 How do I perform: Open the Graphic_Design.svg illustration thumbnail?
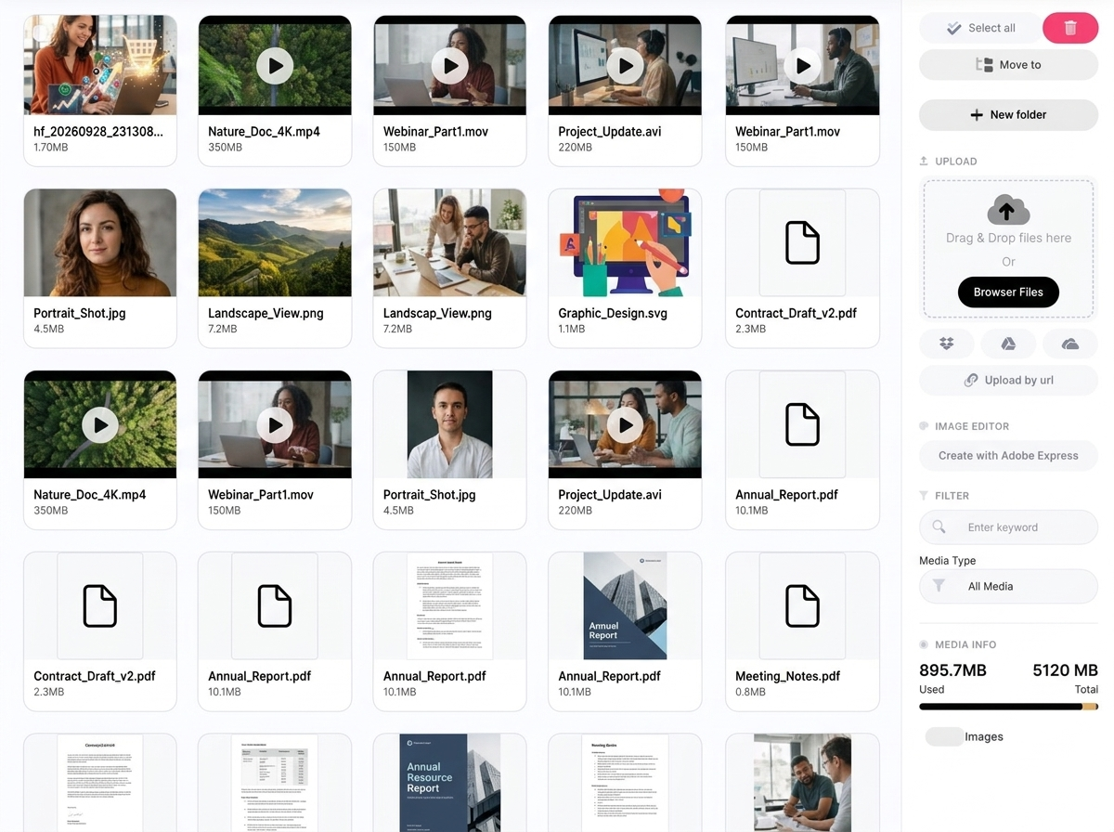pos(626,243)
